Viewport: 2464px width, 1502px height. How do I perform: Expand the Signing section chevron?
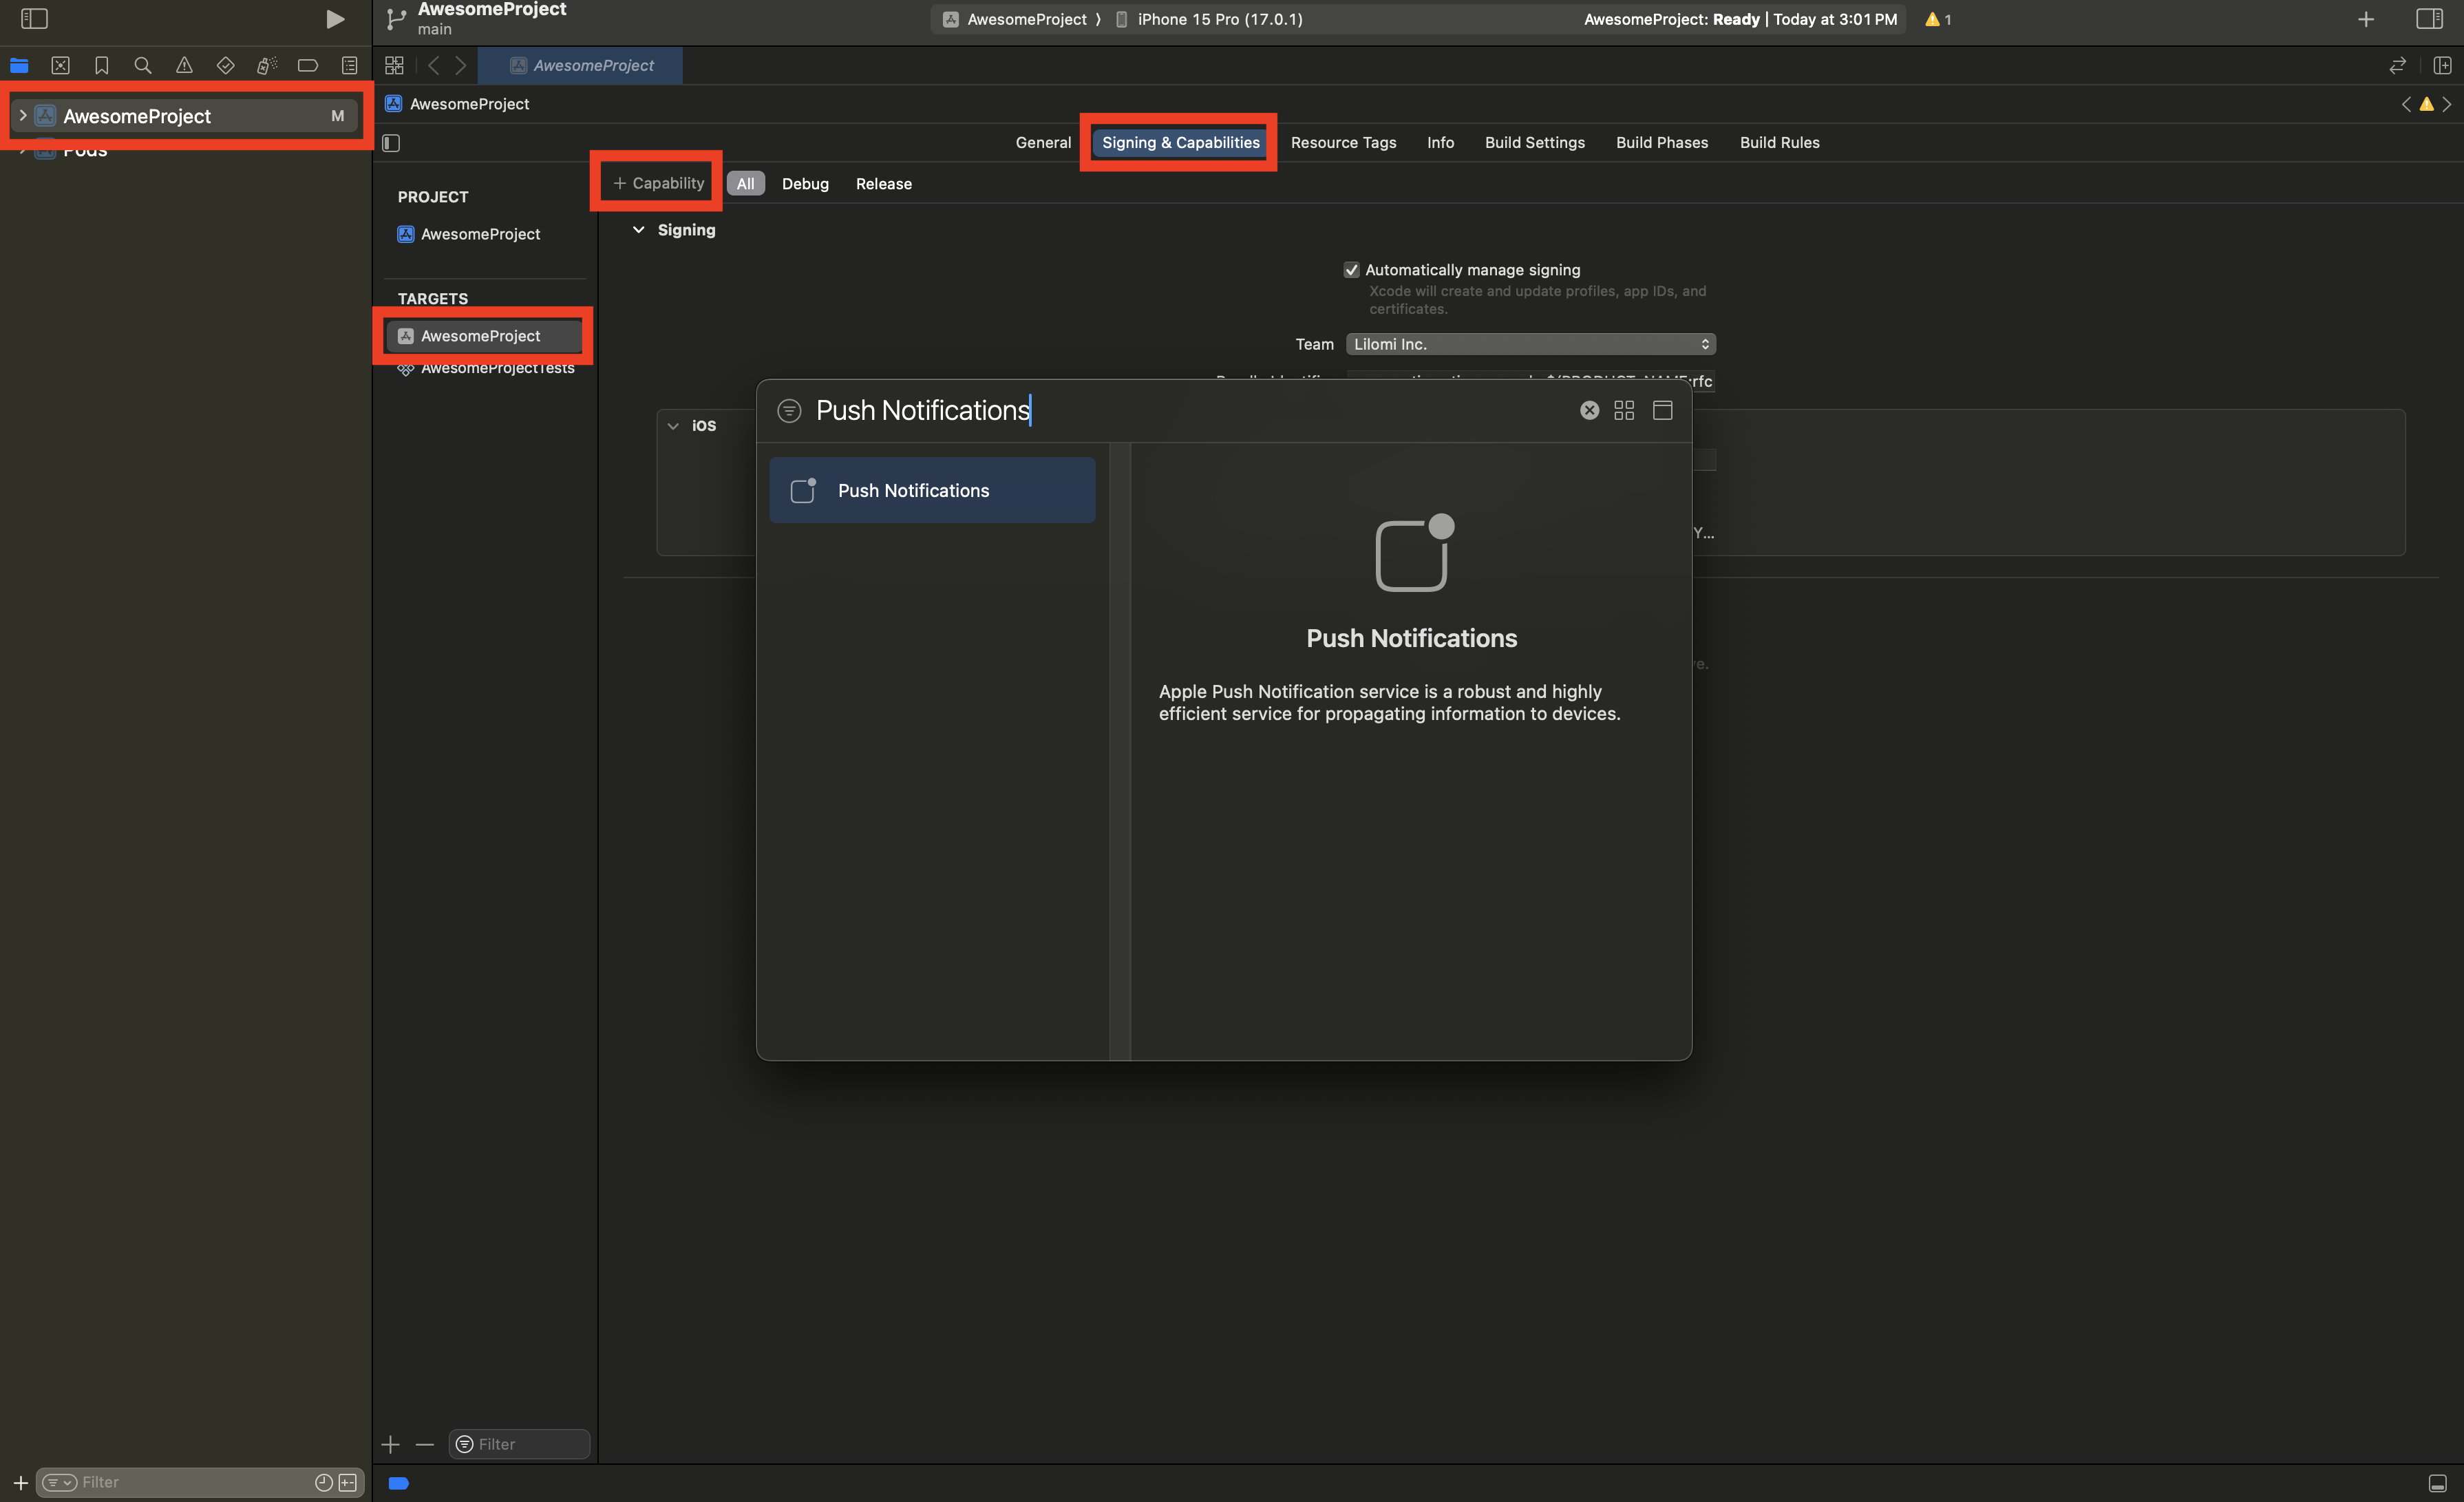639,229
